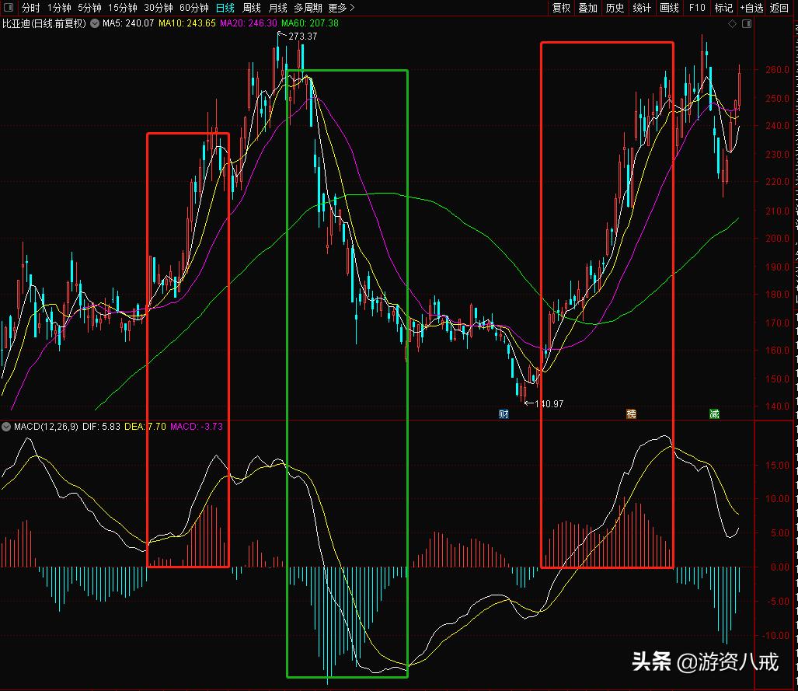Open 多周期 multi-period view
This screenshot has height=691, width=798.
[308, 8]
